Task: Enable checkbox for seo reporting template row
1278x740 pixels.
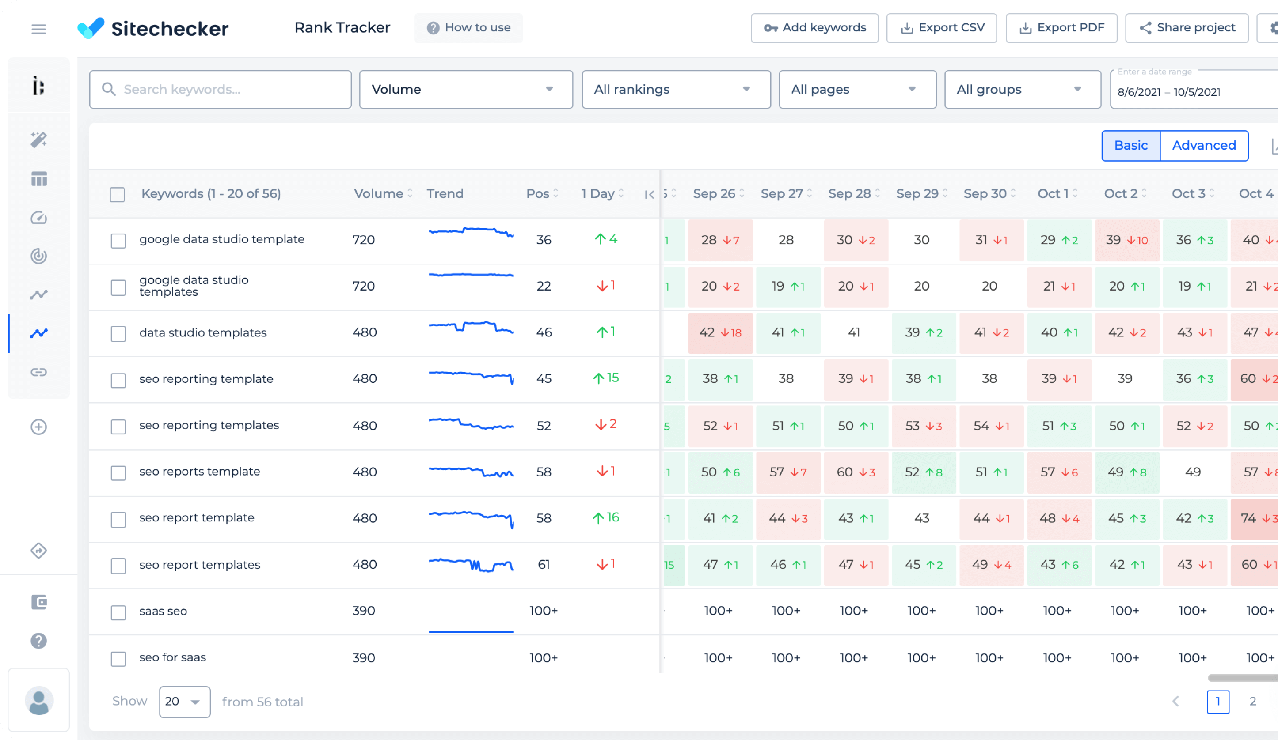Action: click(118, 379)
